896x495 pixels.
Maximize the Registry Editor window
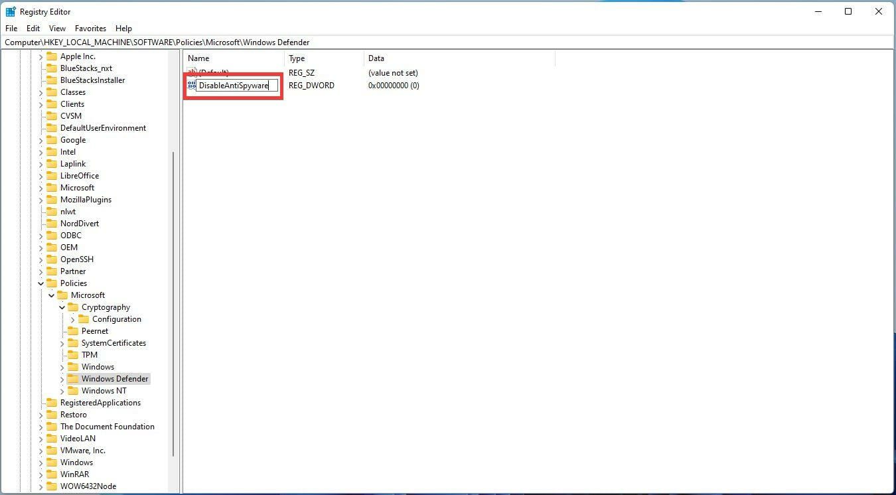pos(848,11)
